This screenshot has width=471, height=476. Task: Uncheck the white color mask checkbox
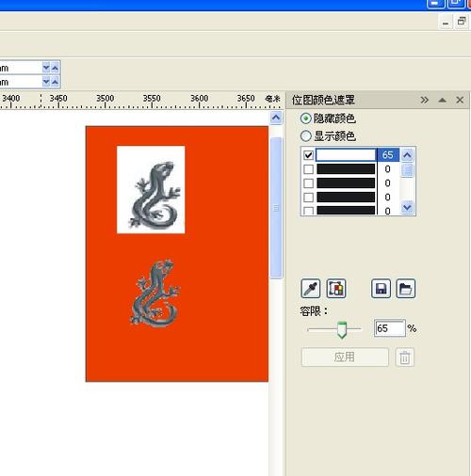pyautogui.click(x=308, y=155)
